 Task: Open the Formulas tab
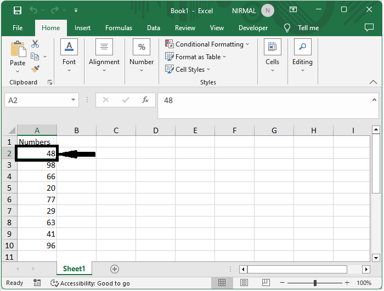[x=118, y=28]
